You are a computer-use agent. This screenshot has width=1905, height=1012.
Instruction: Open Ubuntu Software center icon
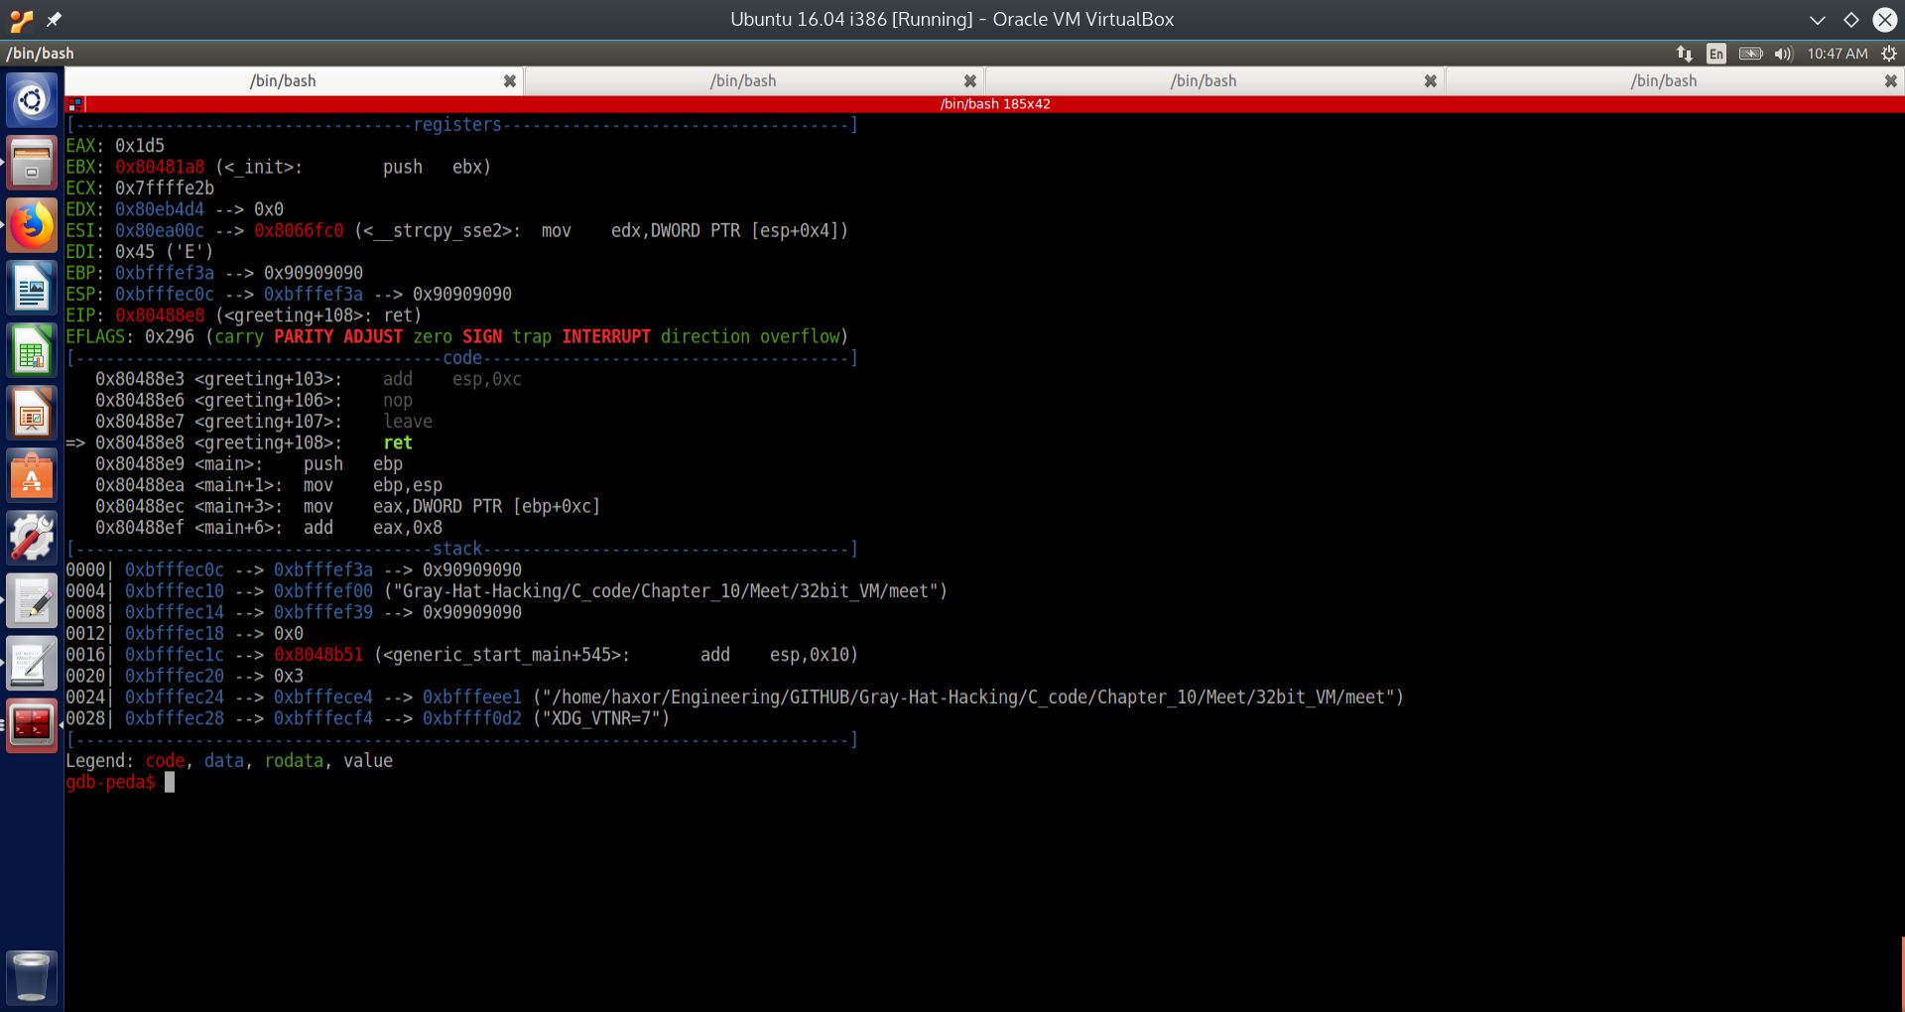[32, 477]
